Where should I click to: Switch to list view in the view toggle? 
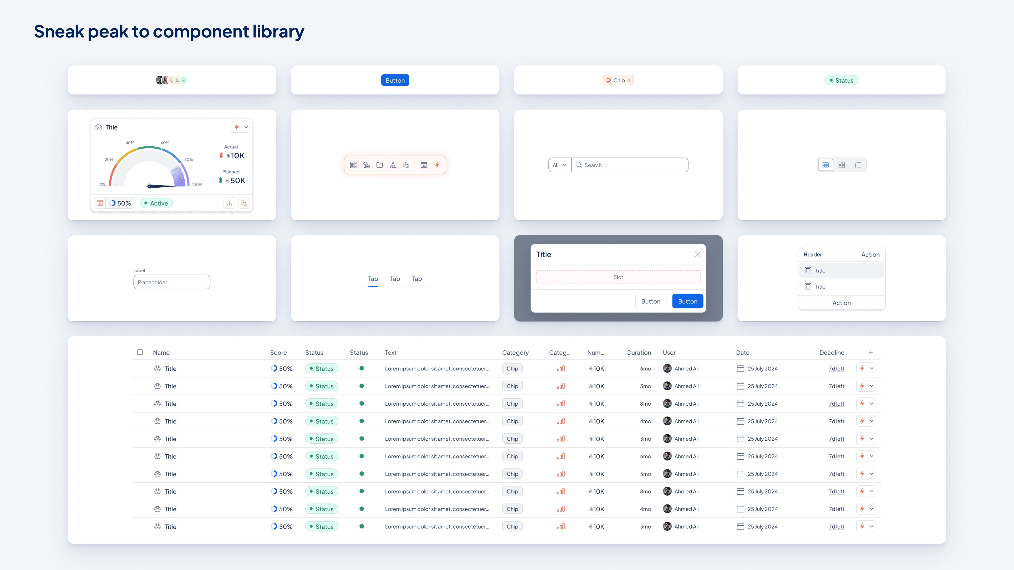(858, 165)
